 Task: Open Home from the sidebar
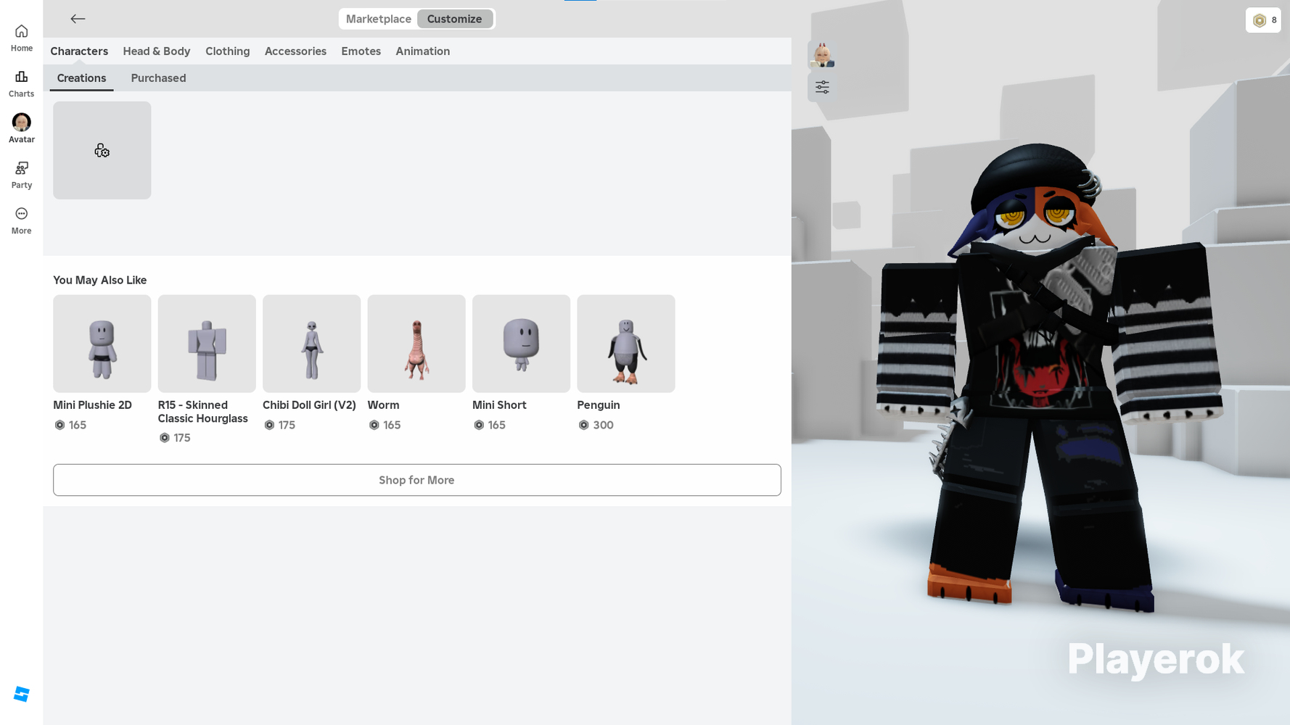(x=22, y=38)
